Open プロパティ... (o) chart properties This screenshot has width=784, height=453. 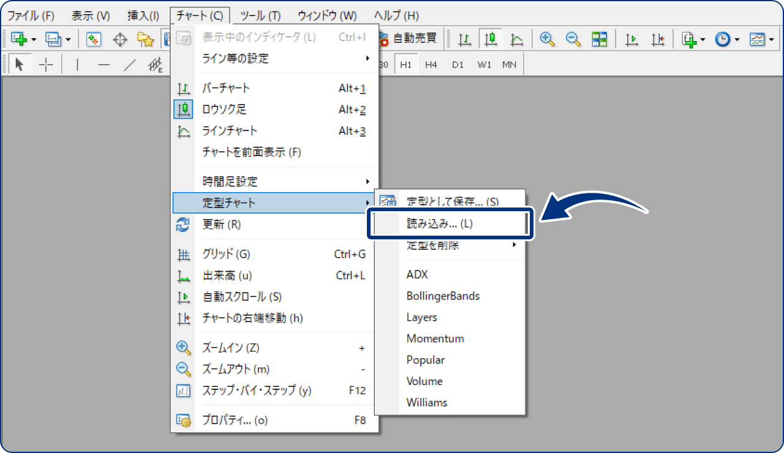click(x=235, y=420)
